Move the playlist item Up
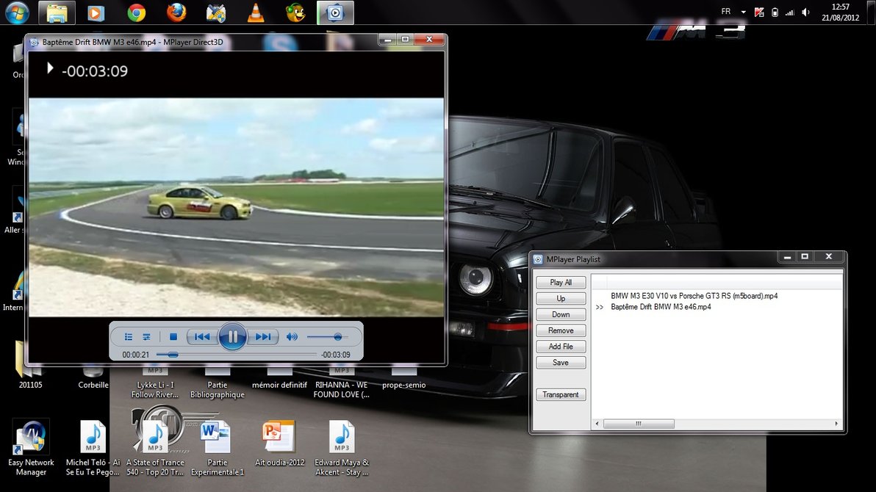876x492 pixels. point(561,299)
